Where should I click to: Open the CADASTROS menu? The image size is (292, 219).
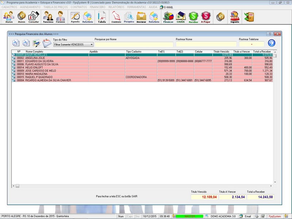(x=9, y=7)
